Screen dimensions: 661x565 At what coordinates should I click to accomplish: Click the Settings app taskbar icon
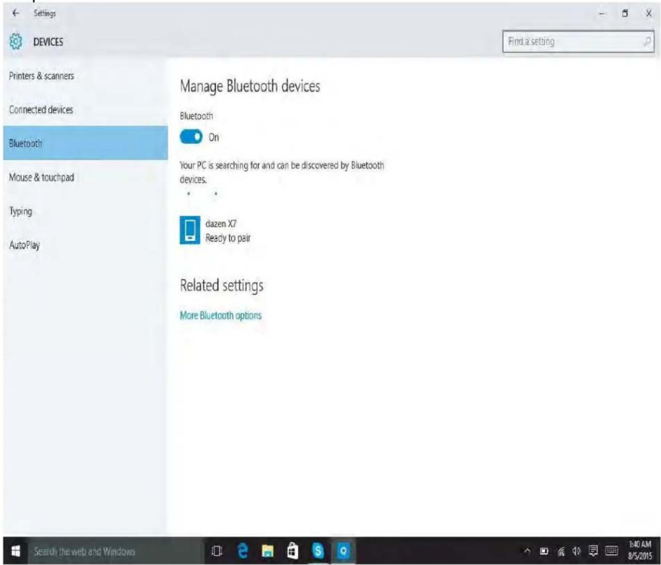click(x=343, y=552)
